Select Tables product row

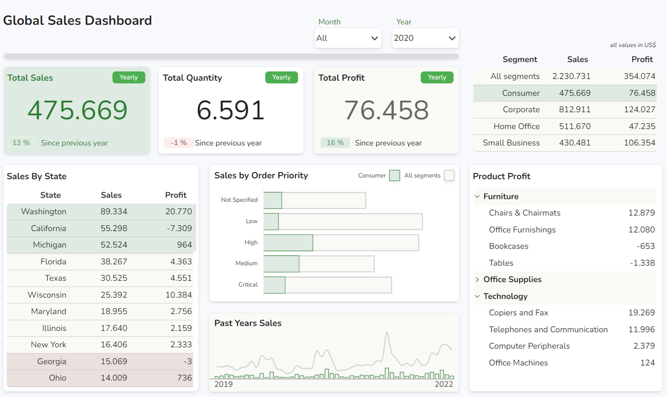[565, 263]
